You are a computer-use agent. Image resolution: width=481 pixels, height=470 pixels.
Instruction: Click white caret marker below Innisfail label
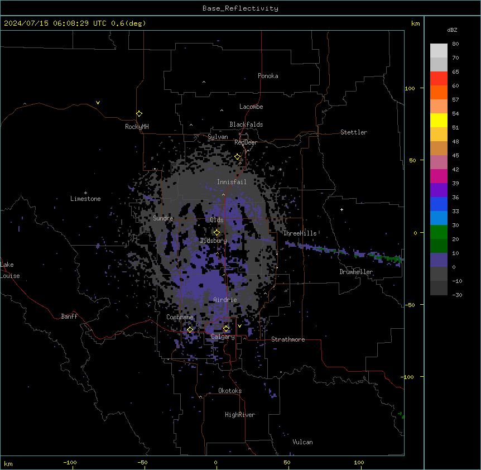[x=223, y=194]
